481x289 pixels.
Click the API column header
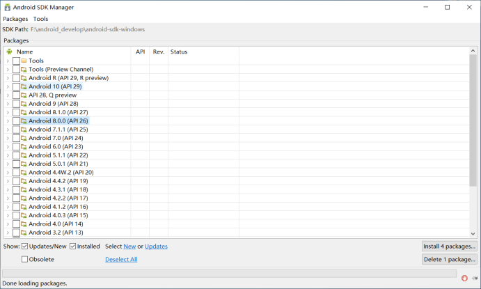pyautogui.click(x=140, y=52)
